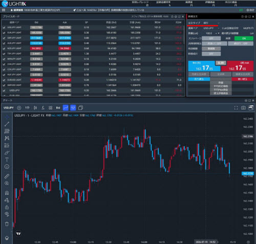Open currency pair USDJPY dropdown in order panel

click(x=211, y=28)
